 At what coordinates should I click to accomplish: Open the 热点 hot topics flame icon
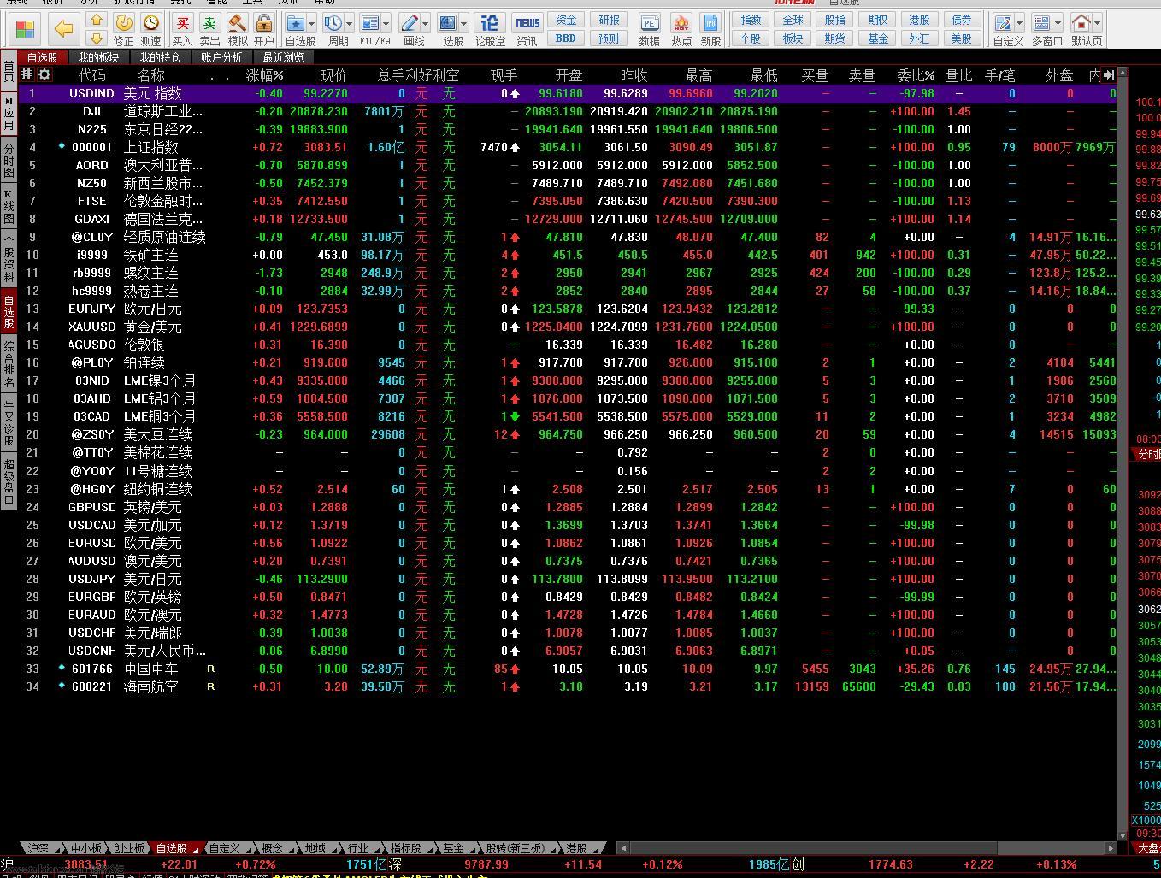[681, 23]
